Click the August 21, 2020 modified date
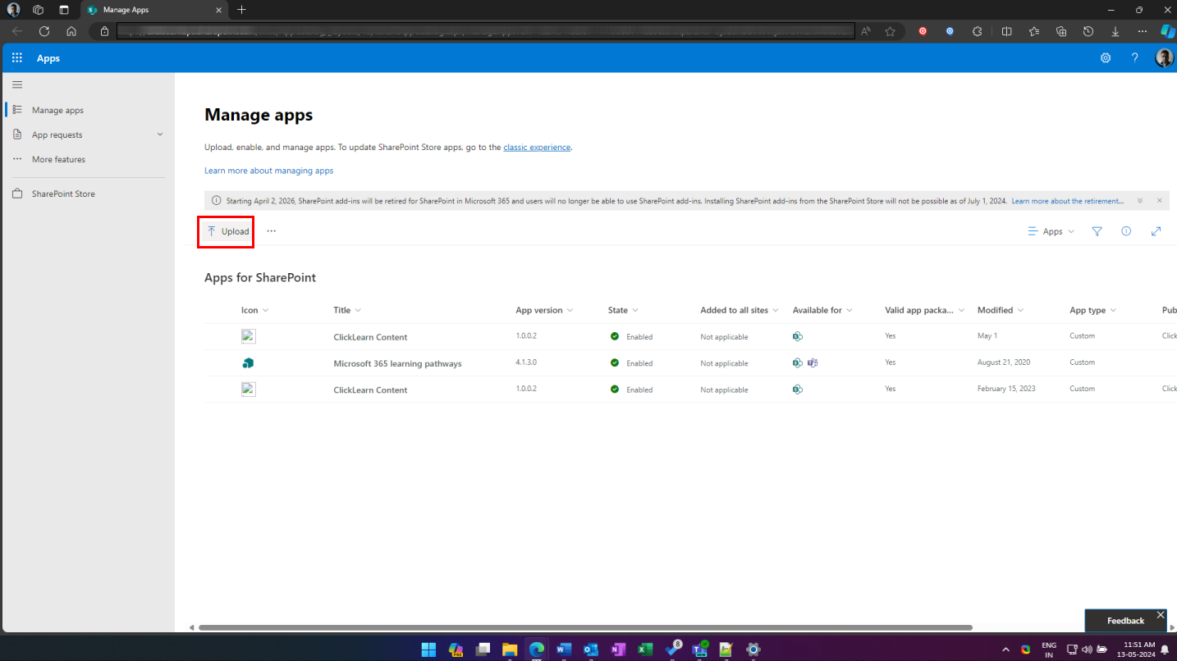Image resolution: width=1177 pixels, height=661 pixels. pyautogui.click(x=1003, y=362)
